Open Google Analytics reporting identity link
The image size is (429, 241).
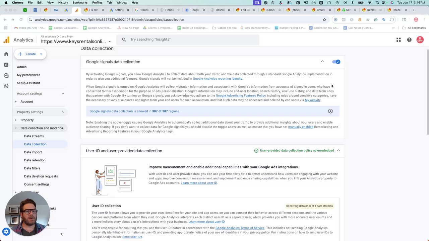coord(218,79)
